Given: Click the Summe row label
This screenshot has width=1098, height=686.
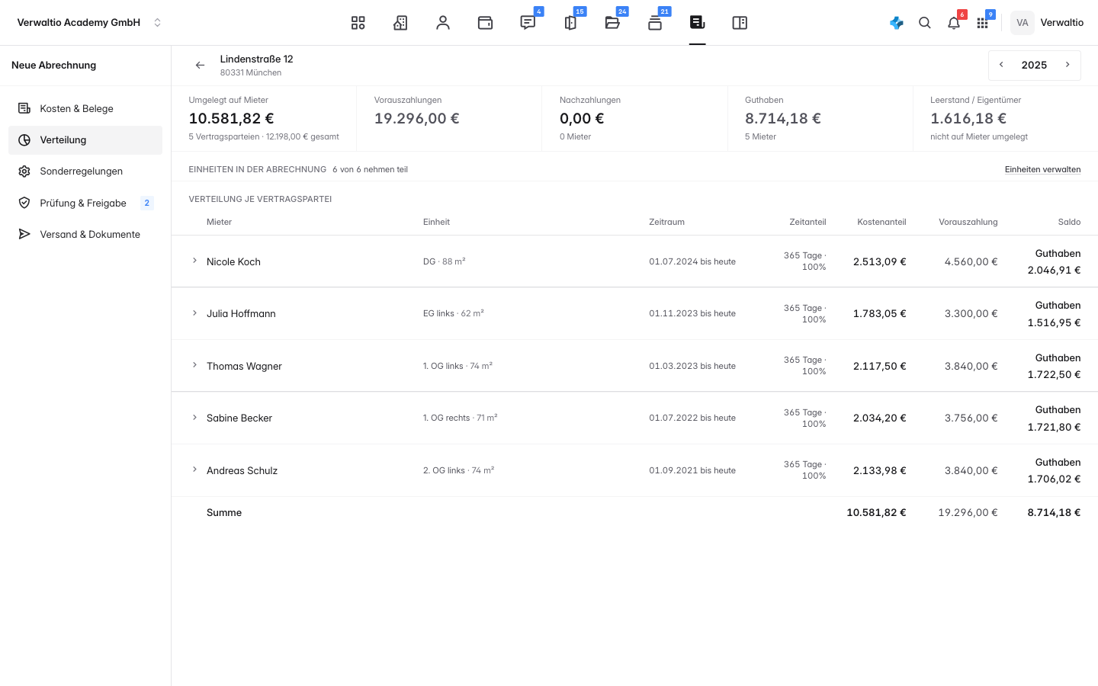Looking at the screenshot, I should pos(224,513).
